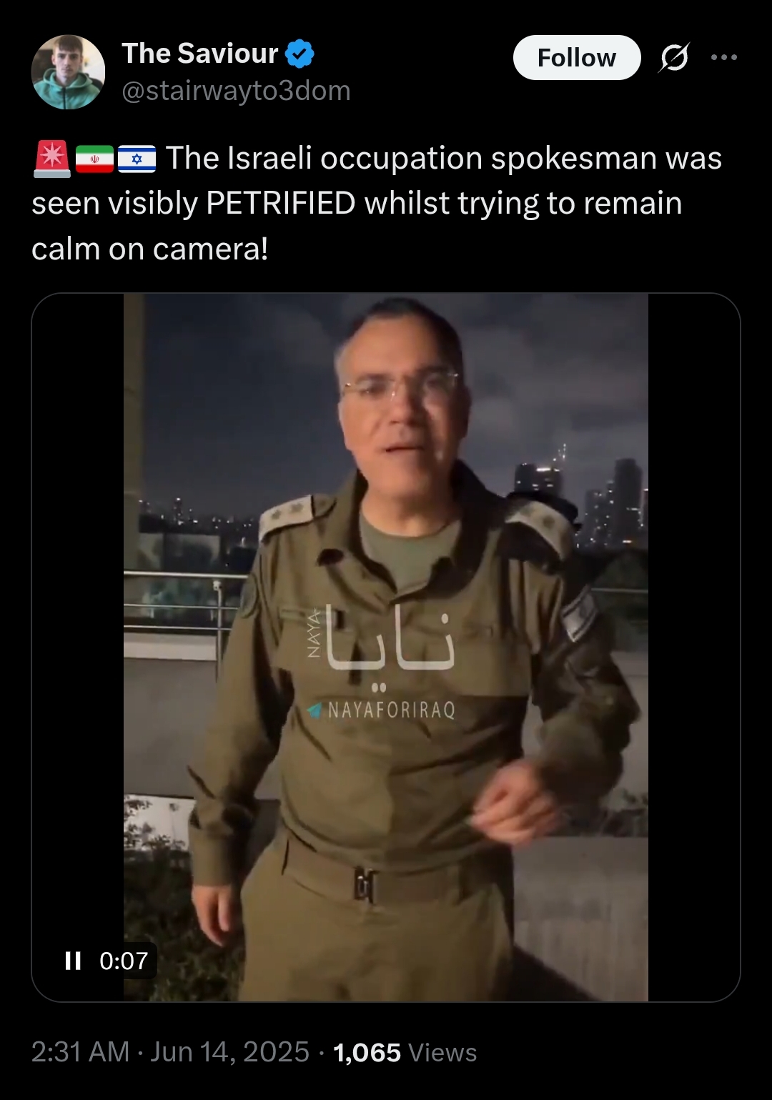772x1100 pixels.
Task: Click the NAYAFORIRAQ watermark text
Action: (x=391, y=710)
